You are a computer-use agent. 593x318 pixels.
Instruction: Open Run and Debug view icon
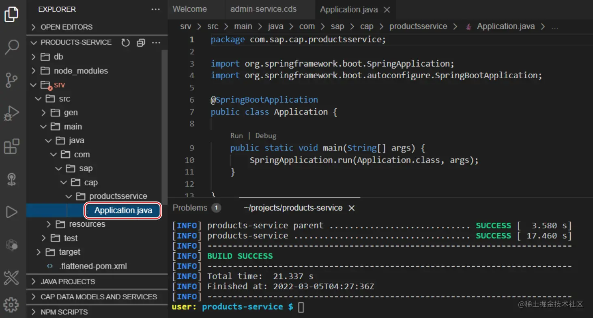pos(11,113)
